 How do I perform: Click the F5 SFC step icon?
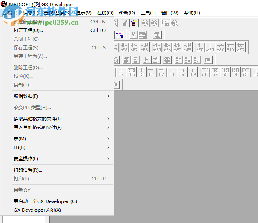coord(141,72)
